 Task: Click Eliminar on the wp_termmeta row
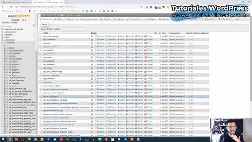[x=148, y=64]
